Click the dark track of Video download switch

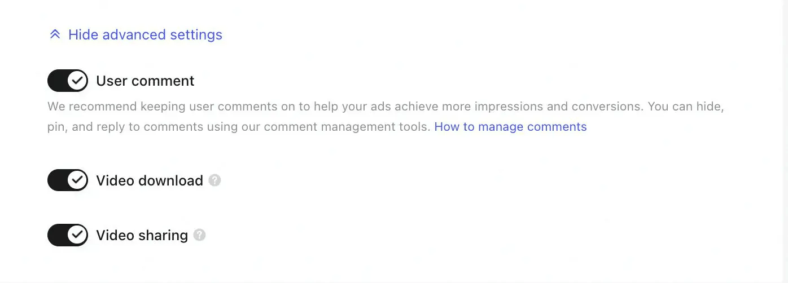pos(58,180)
